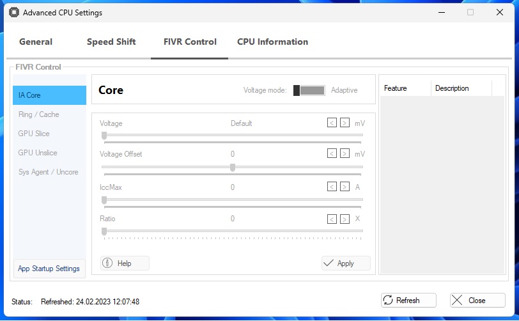
Task: Decrease Voltage Offset with the left arrow
Action: pos(332,153)
